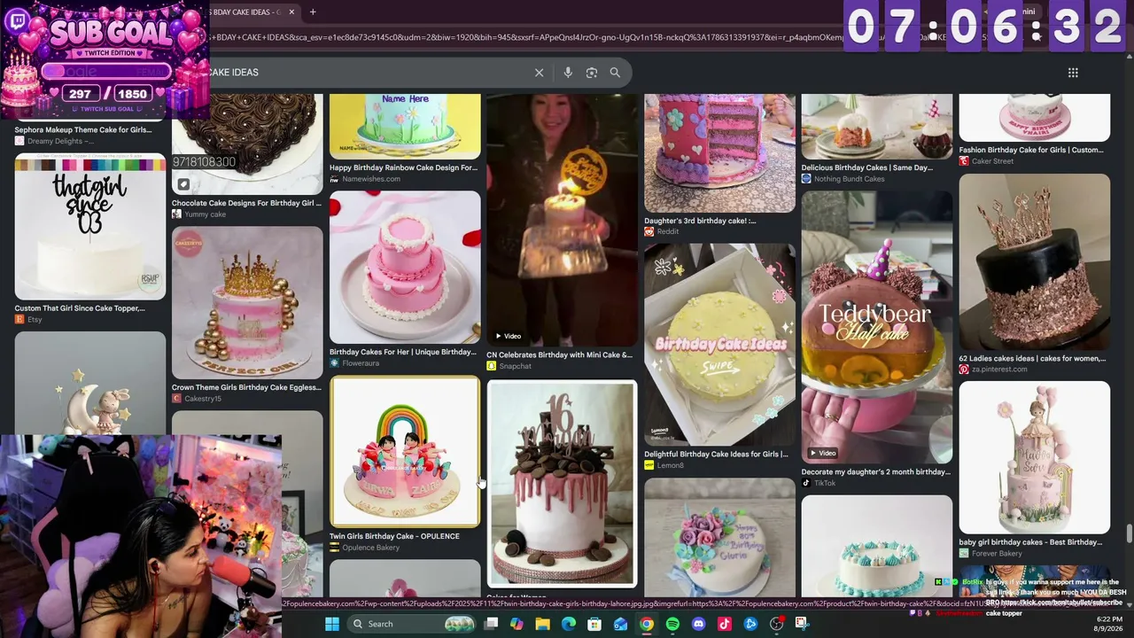This screenshot has width=1134, height=638.
Task: Visit the Lemon8 source link
Action: [x=664, y=465]
